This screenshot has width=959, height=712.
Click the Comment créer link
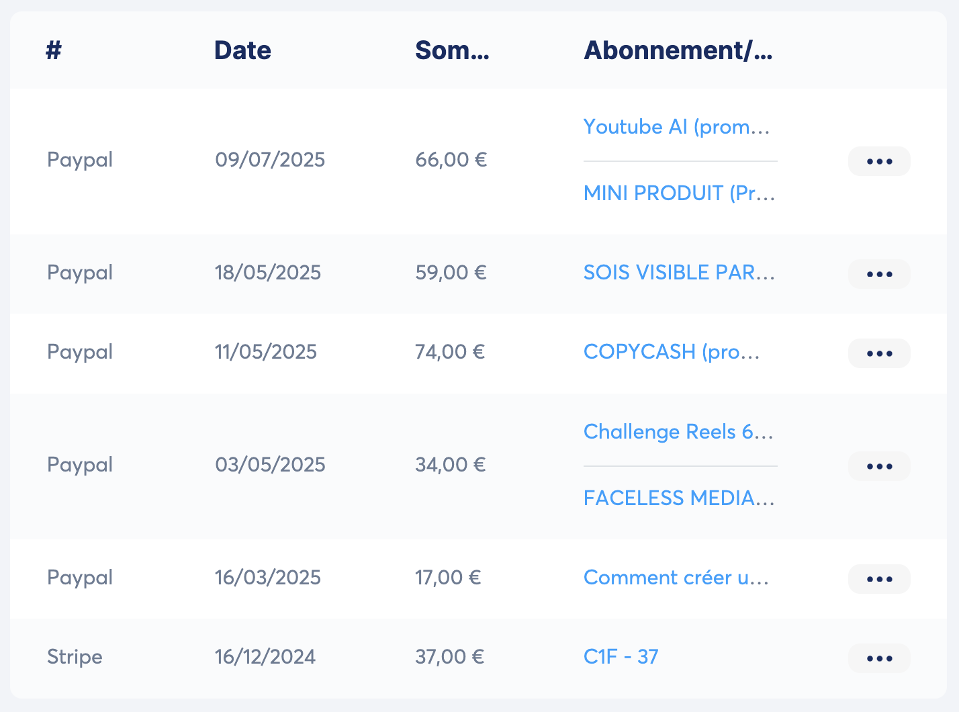click(x=676, y=578)
